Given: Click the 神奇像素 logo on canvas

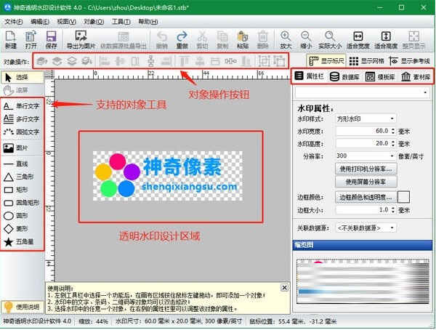Looking at the screenshot, I should pyautogui.click(x=168, y=176).
